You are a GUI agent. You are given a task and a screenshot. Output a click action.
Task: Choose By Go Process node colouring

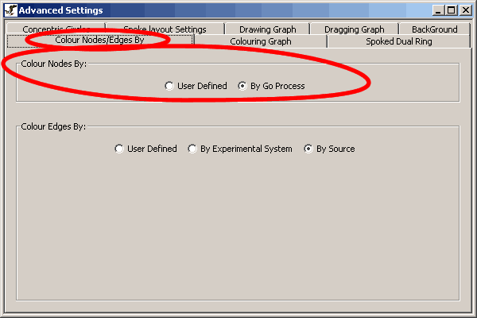(243, 86)
